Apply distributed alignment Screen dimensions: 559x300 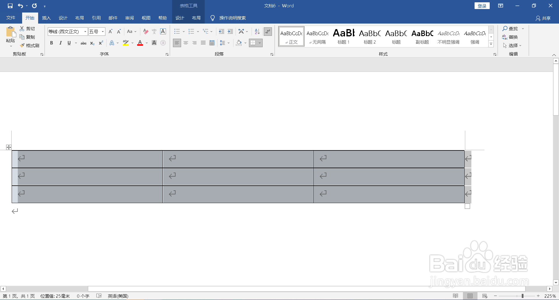212,43
